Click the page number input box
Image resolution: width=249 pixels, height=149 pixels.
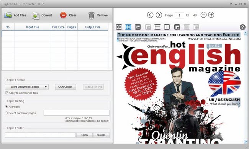click(179, 15)
